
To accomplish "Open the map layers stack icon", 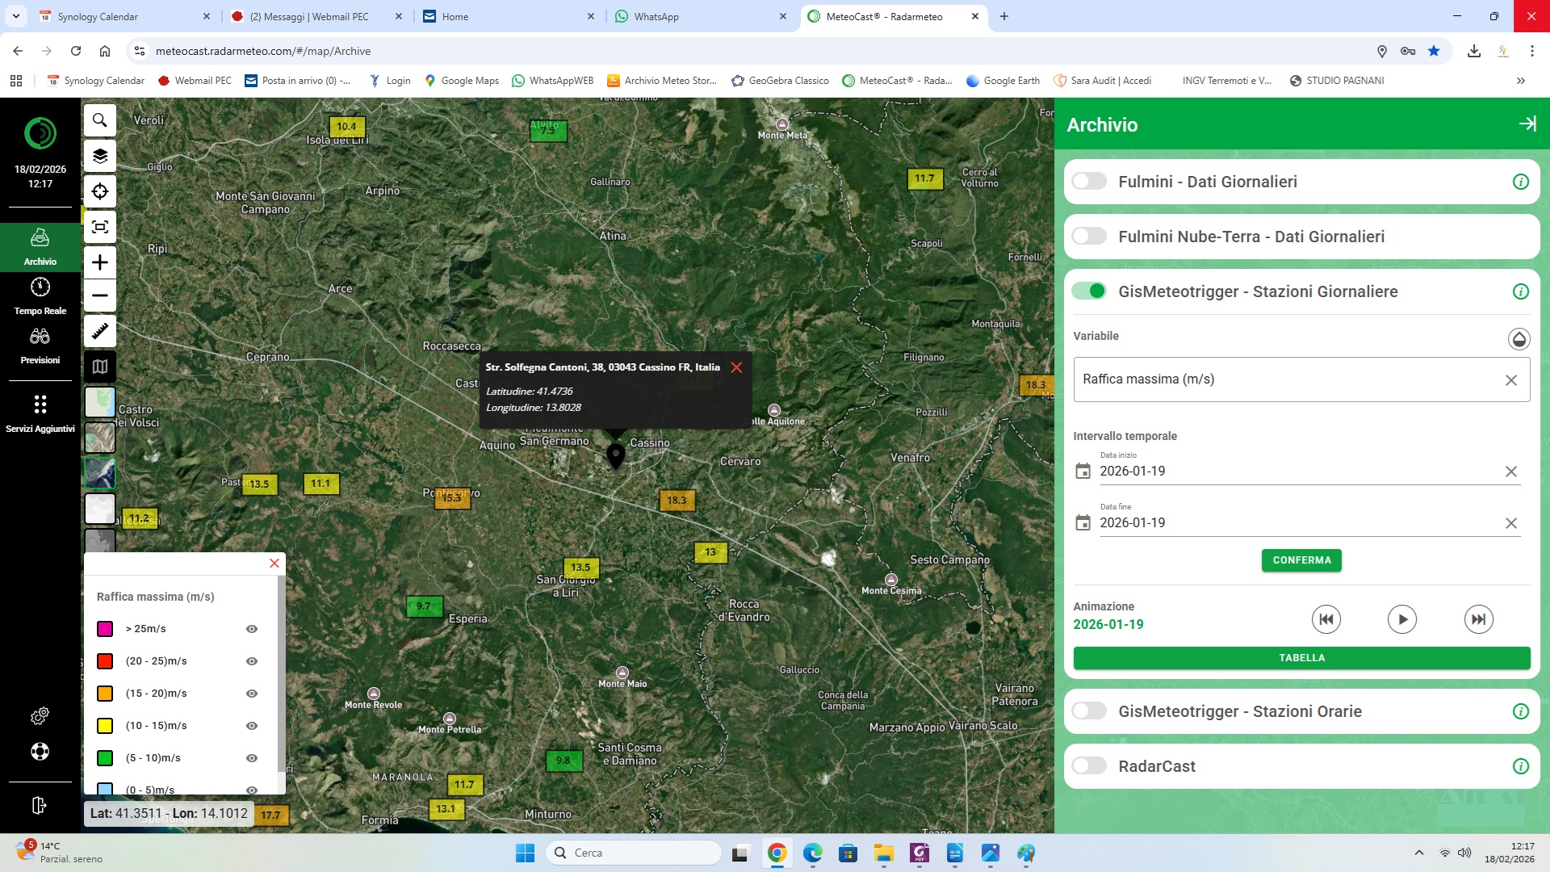I will [100, 156].
